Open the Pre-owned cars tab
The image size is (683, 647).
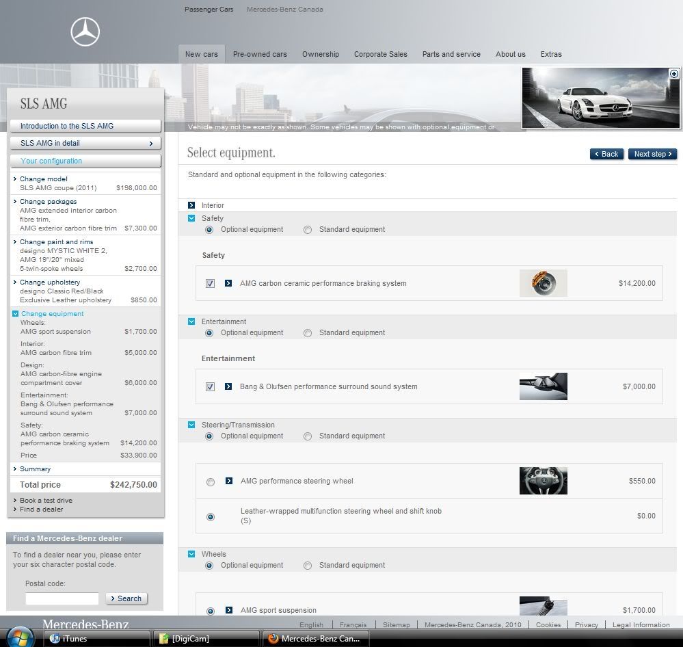260,54
